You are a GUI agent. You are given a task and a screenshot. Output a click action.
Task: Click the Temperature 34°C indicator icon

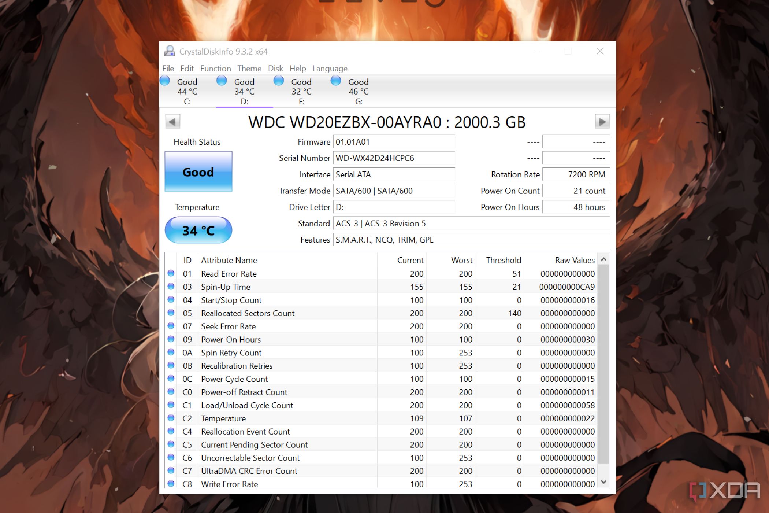198,231
